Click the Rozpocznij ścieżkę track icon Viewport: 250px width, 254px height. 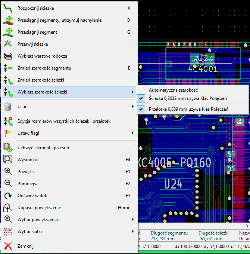point(8,8)
